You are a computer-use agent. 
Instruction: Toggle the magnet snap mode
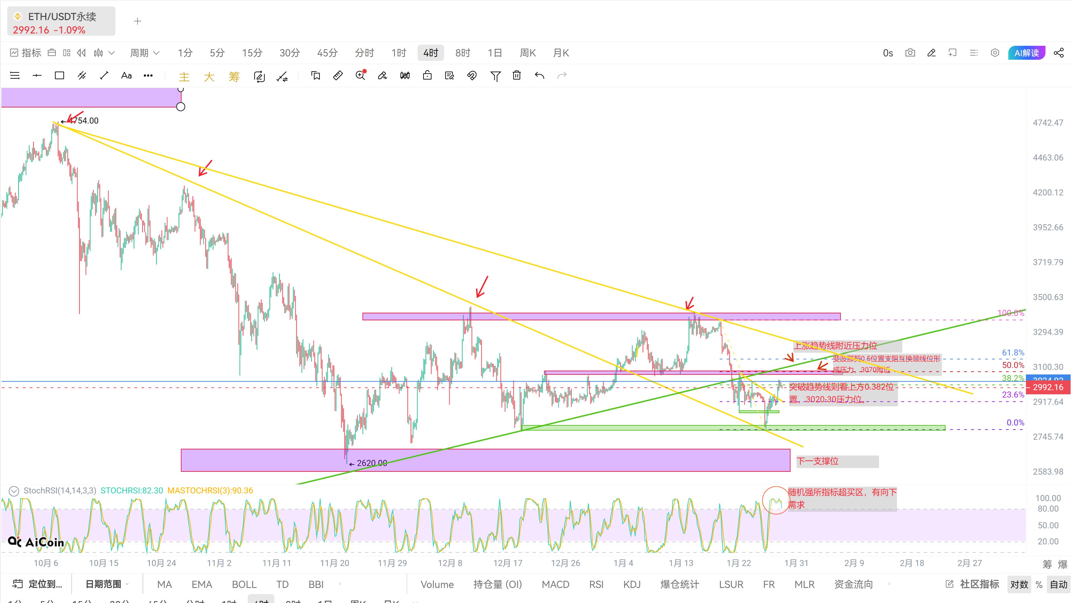tap(471, 75)
